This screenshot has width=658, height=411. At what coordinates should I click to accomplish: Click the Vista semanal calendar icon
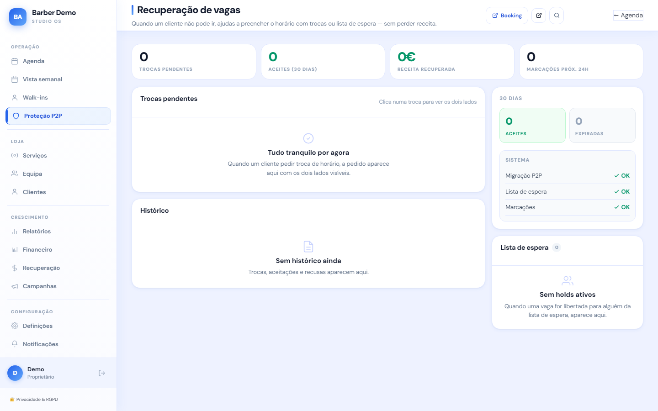15,79
